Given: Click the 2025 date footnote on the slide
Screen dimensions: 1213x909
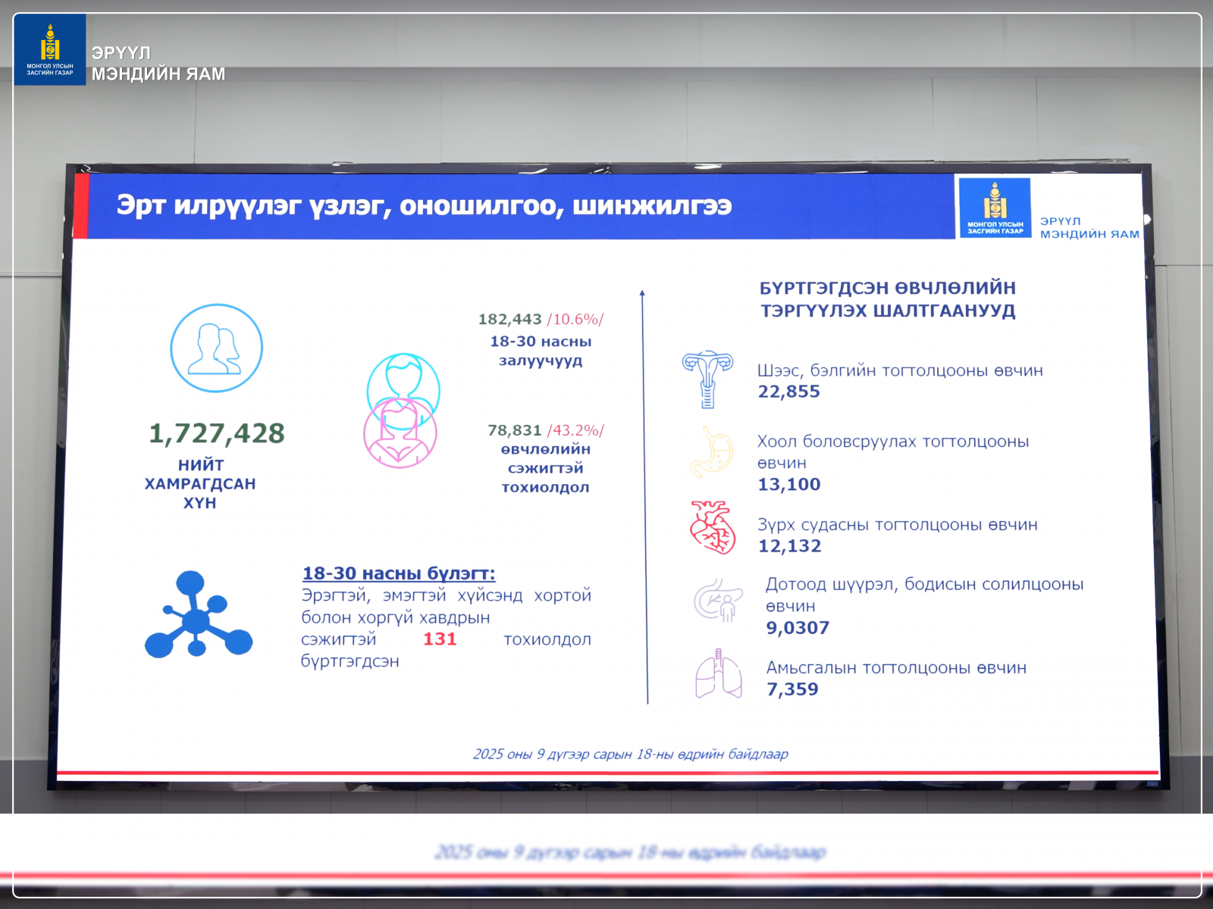Looking at the screenshot, I should tap(630, 754).
